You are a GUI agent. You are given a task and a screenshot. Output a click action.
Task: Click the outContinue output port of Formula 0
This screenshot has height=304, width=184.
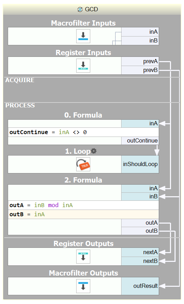[x=140, y=141]
